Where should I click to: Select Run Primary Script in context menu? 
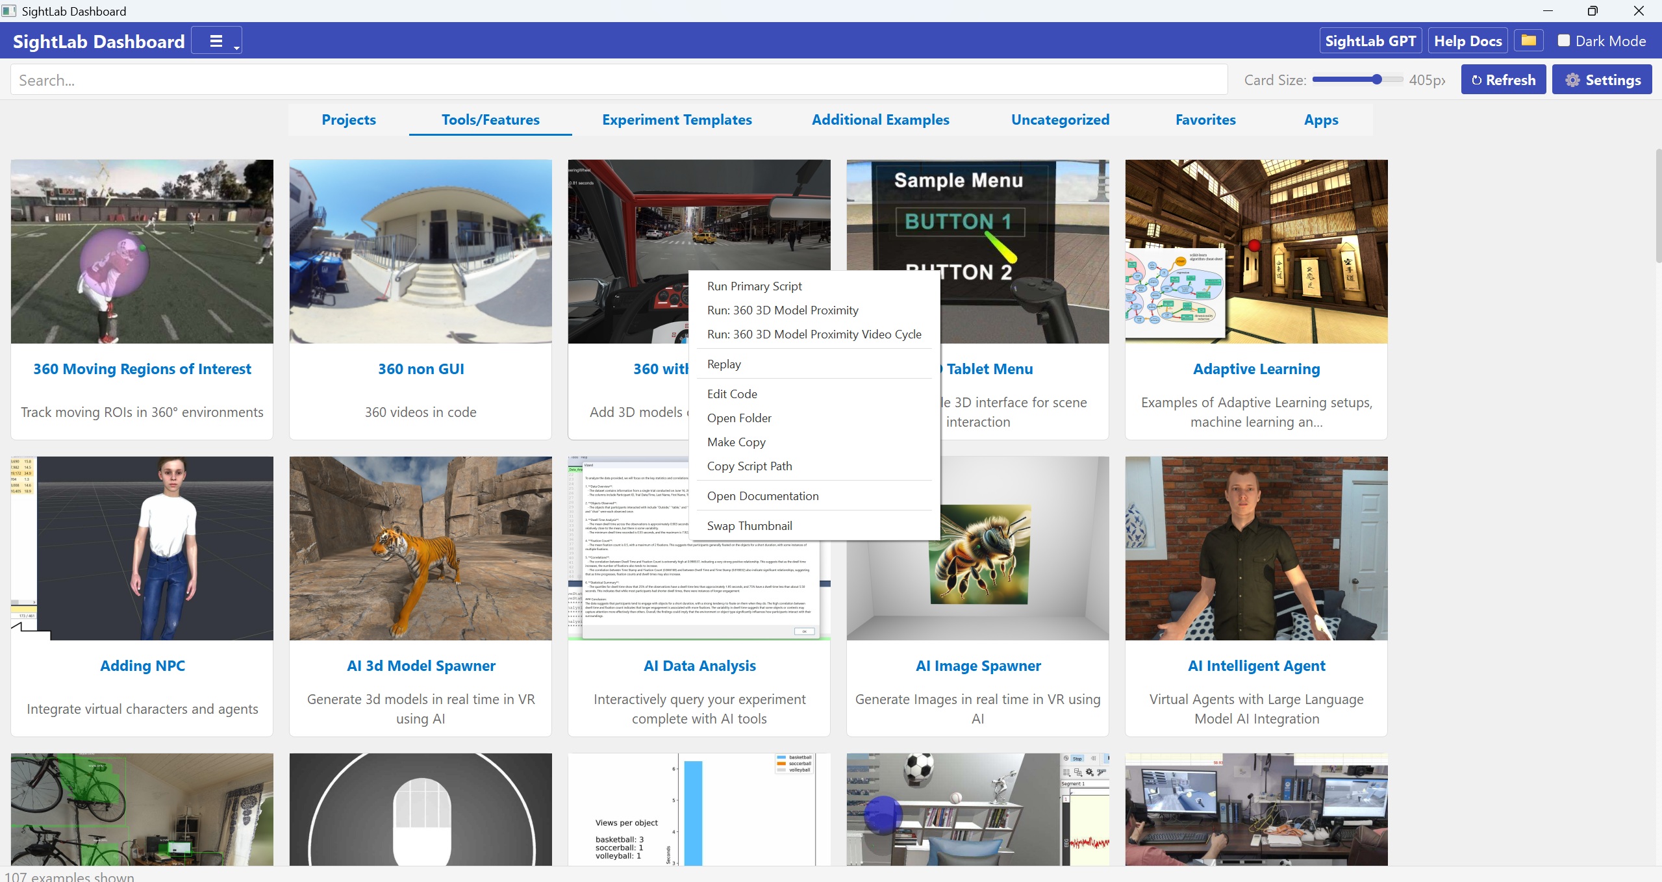754,286
